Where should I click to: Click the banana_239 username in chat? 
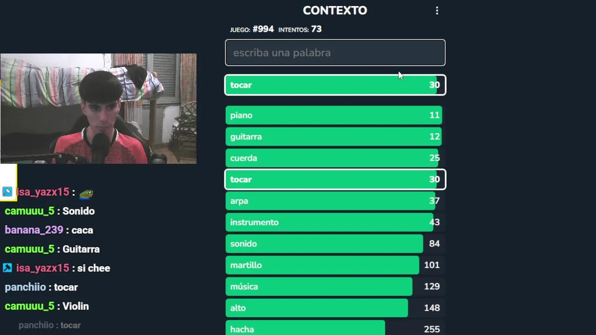(34, 230)
